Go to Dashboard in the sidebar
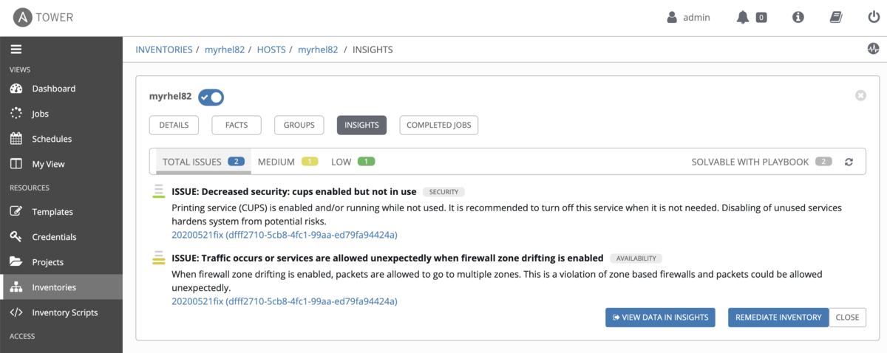887x353 pixels. pos(53,89)
